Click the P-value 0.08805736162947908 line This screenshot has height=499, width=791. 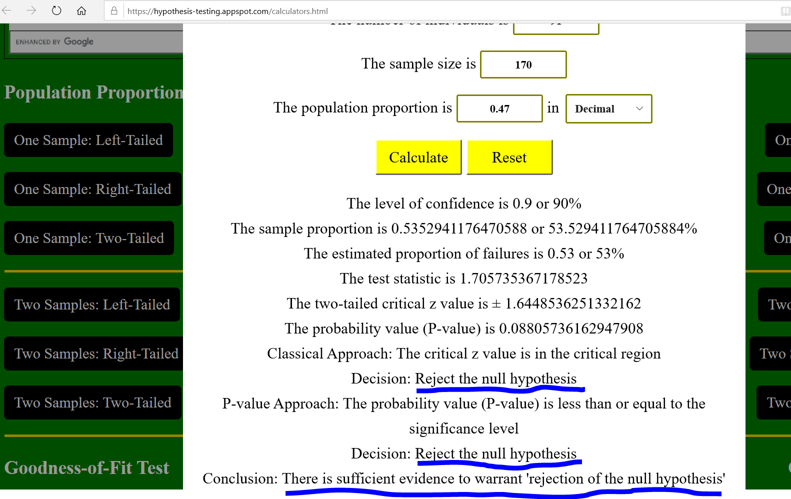click(x=464, y=328)
